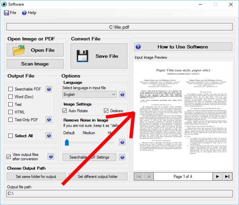This screenshot has height=205, width=239.
Task: Minimize the Software window
Action: tap(200, 4)
